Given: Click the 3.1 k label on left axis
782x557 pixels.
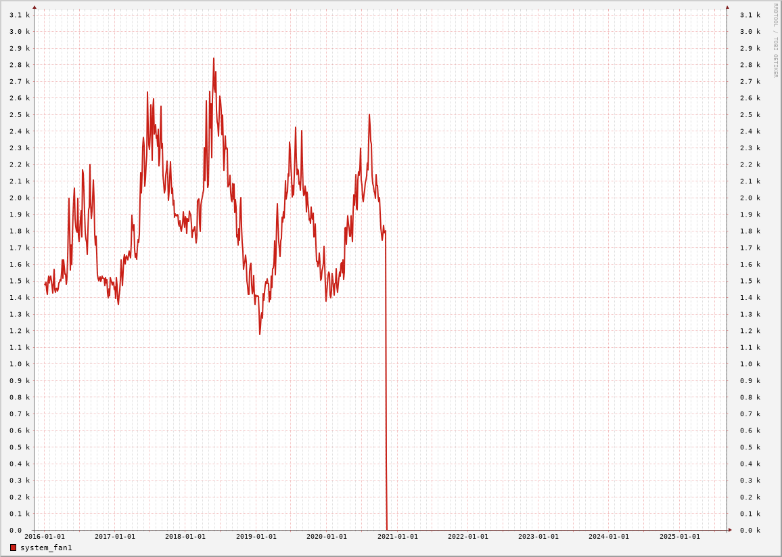Looking at the screenshot, I should click(20, 15).
